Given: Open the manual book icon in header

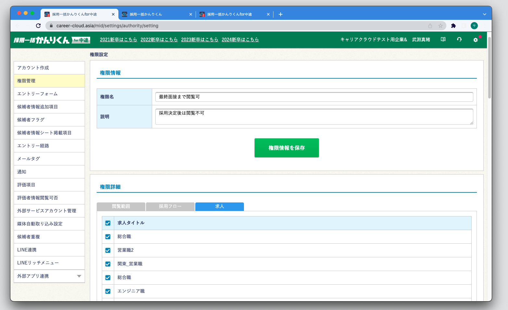Looking at the screenshot, I should pos(443,39).
